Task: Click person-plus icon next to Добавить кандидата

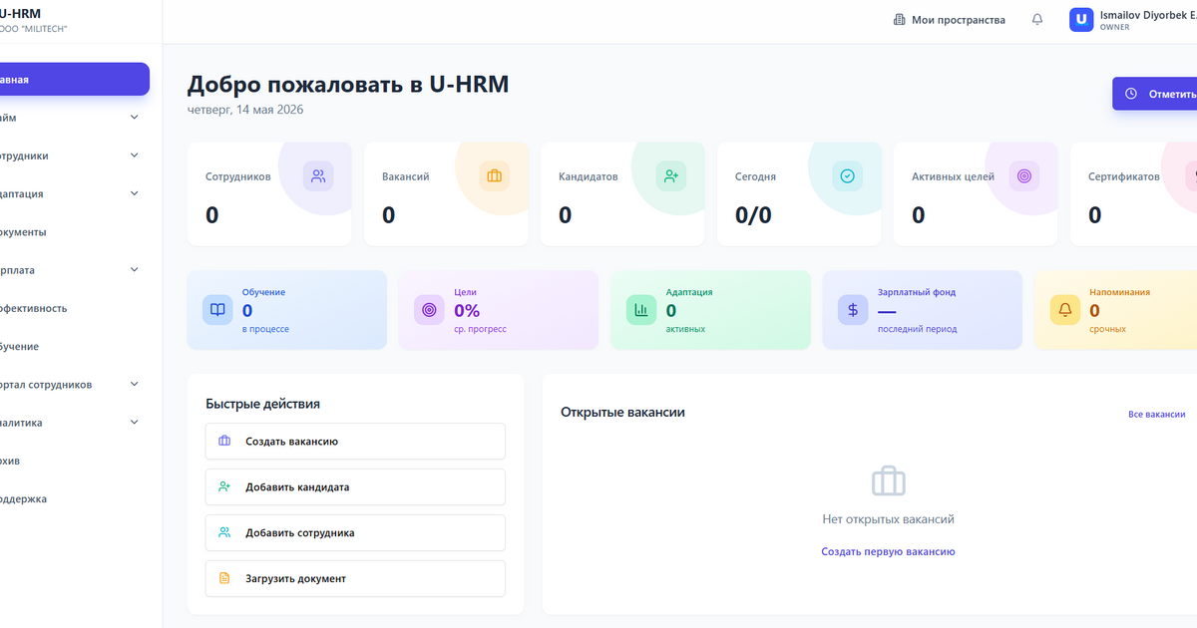Action: click(x=224, y=487)
